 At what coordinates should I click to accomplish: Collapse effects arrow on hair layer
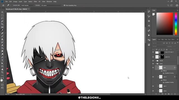pos(176,67)
